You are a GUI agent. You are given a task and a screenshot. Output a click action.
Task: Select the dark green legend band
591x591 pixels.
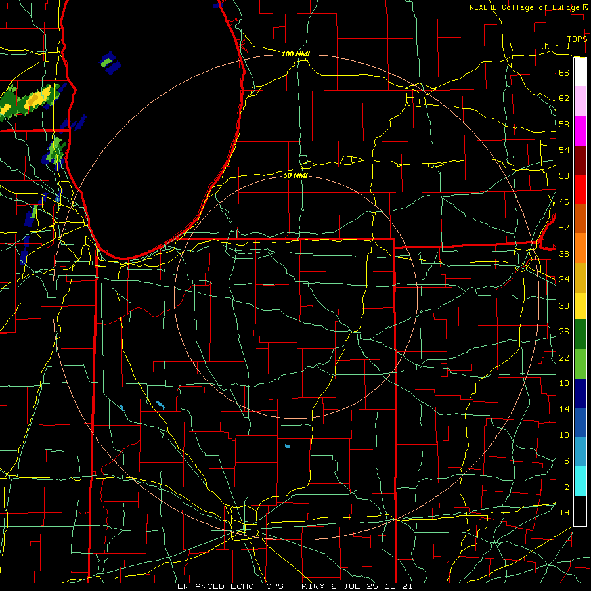(580, 334)
